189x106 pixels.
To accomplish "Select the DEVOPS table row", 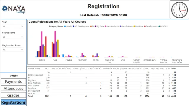I will pyautogui.click(x=102, y=94).
